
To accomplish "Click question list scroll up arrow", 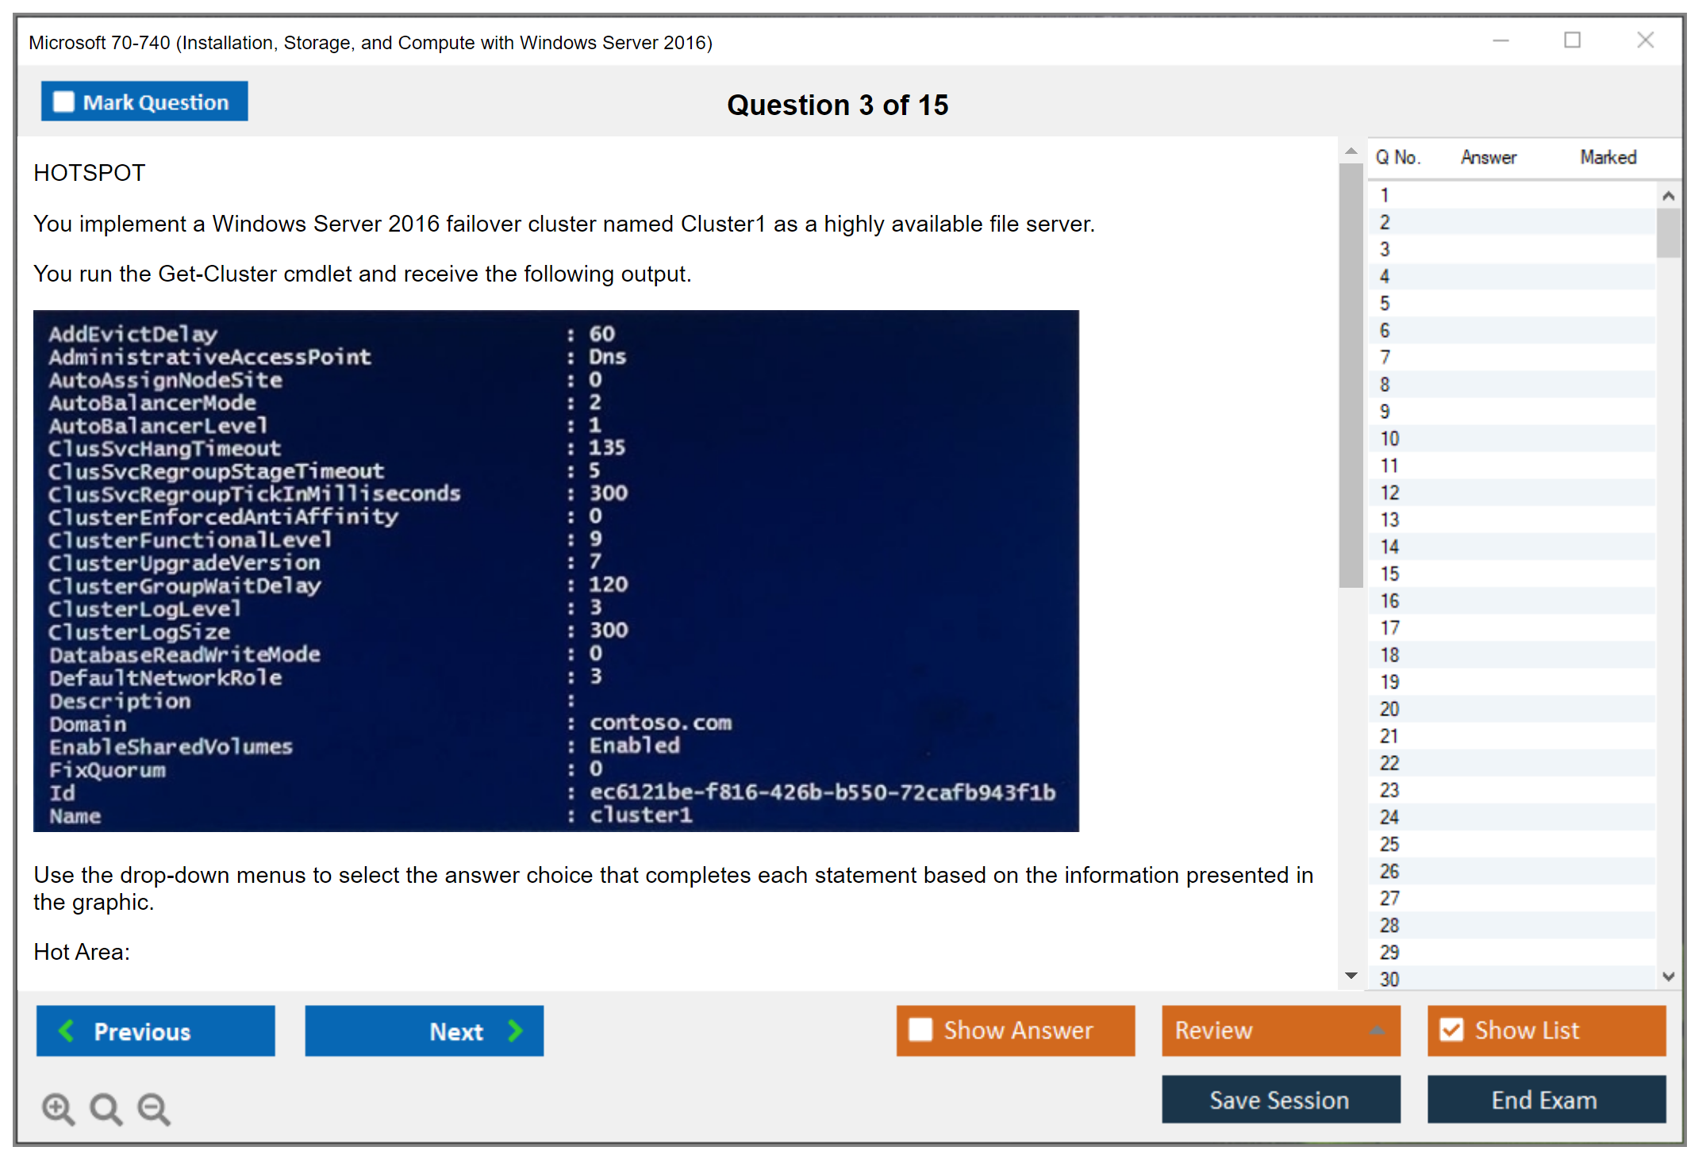I will (1669, 196).
